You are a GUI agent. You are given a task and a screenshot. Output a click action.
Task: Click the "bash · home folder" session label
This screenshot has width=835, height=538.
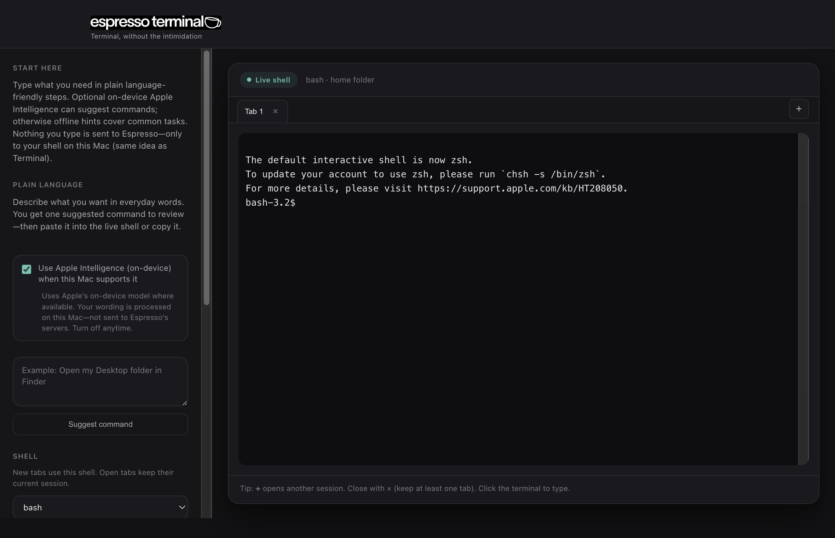(x=340, y=80)
